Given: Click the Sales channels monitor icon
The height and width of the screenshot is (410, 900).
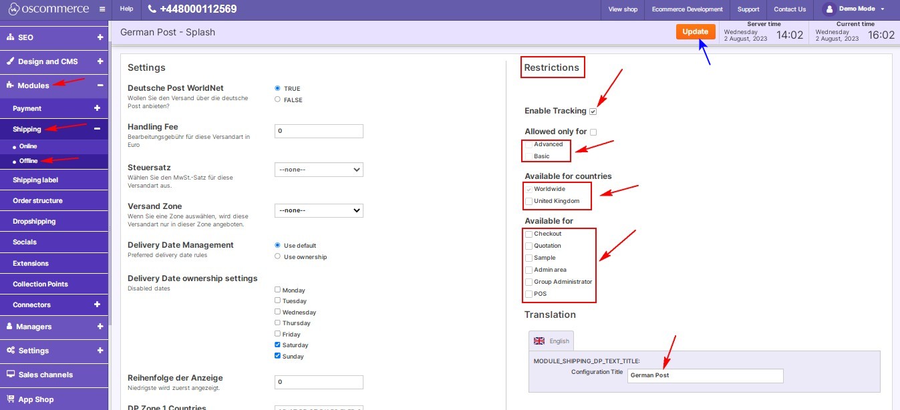Looking at the screenshot, I should pyautogui.click(x=10, y=375).
